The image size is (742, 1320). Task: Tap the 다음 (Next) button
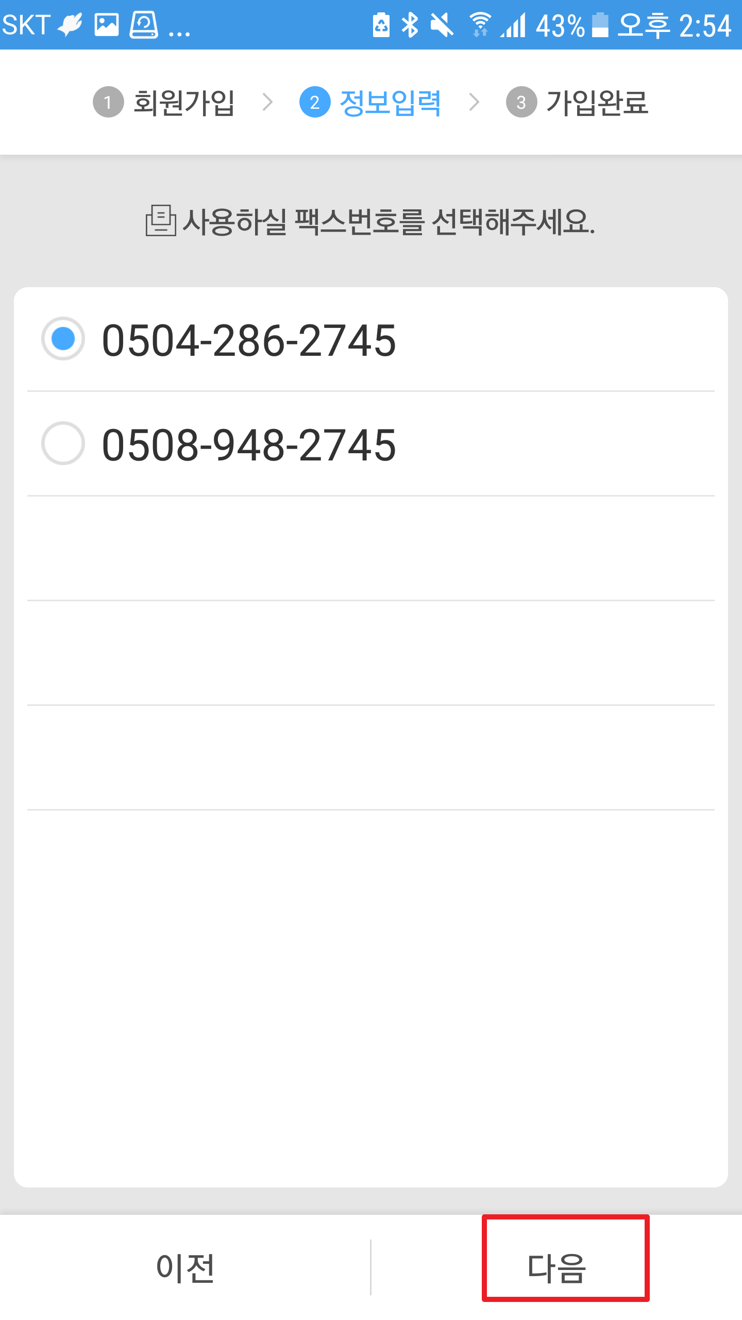pyautogui.click(x=556, y=1267)
